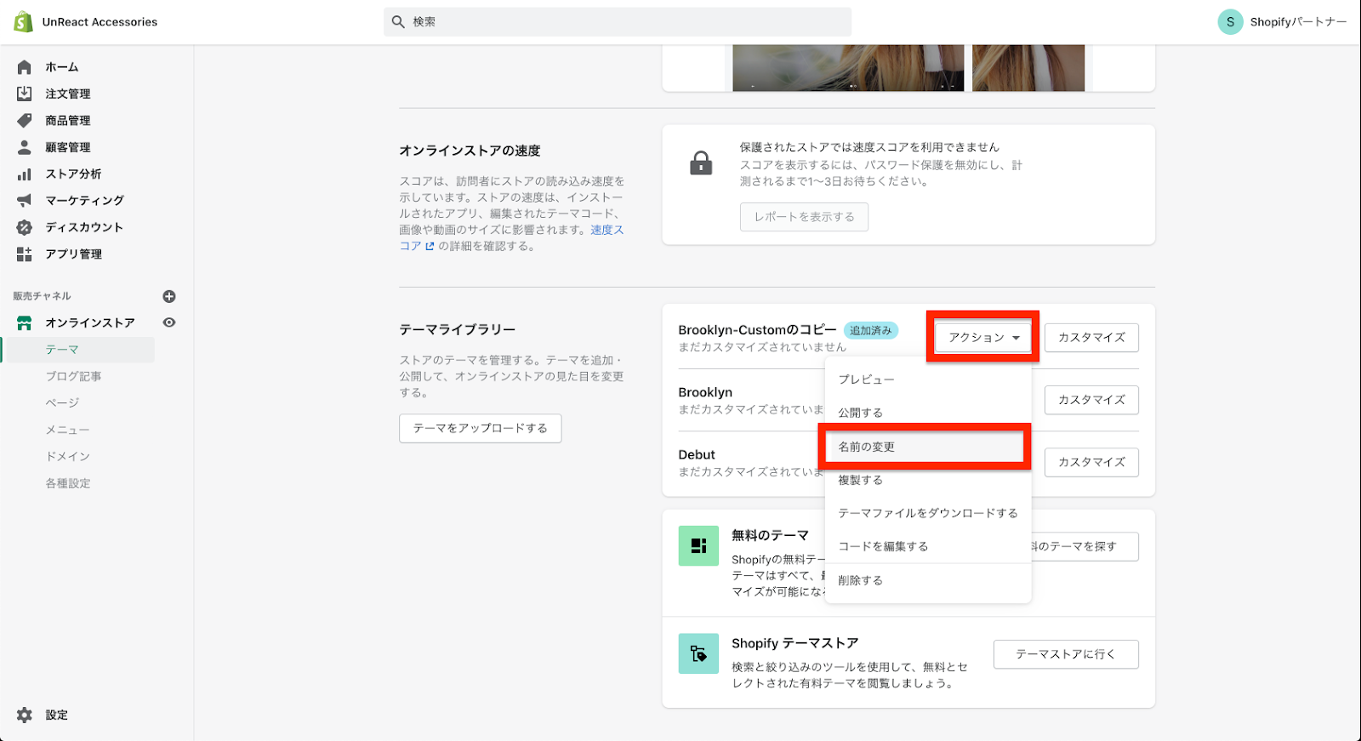Open the アクション dropdown for Brooklyn-Custom copy
The width and height of the screenshot is (1361, 741).
(983, 338)
